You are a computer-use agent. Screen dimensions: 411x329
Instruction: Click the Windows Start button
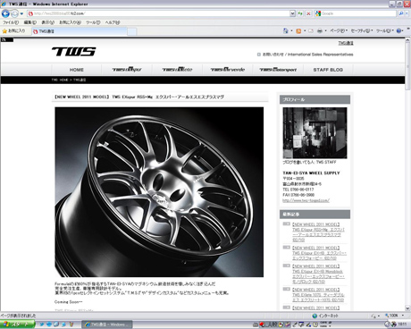17,325
